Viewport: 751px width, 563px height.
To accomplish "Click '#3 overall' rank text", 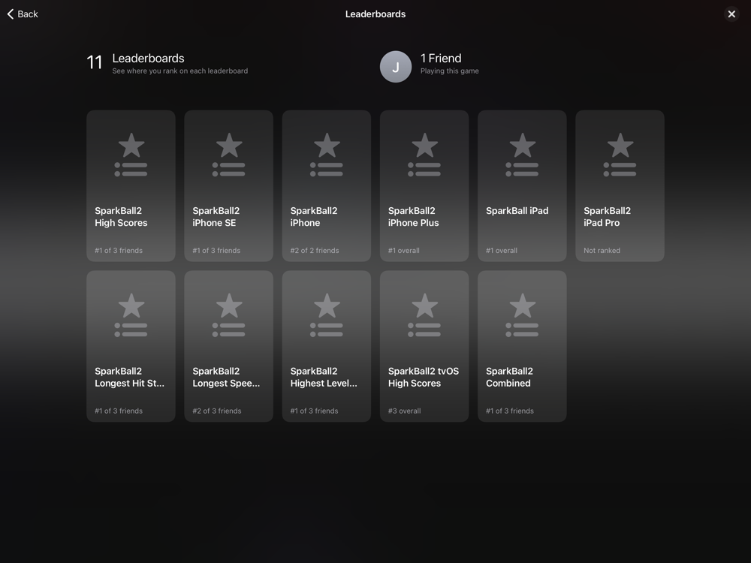I will pos(405,411).
